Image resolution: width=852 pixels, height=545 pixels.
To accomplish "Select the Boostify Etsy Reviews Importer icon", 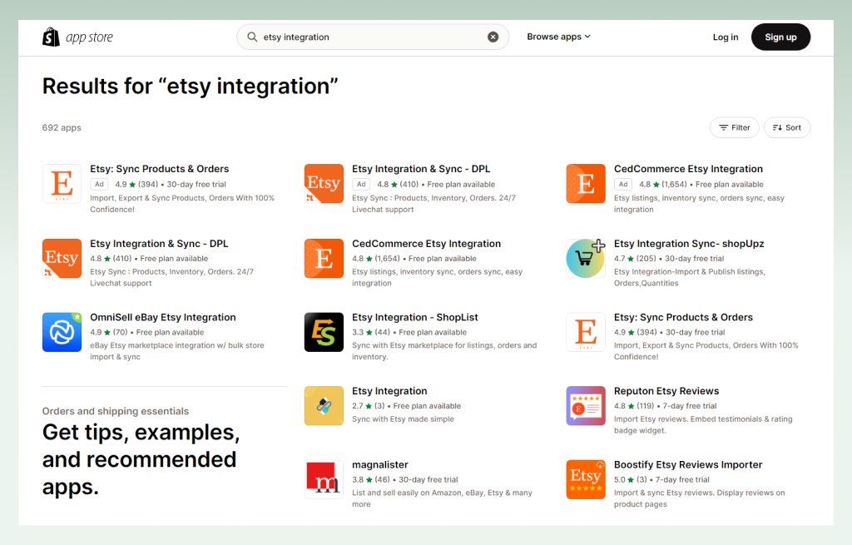I will [x=586, y=479].
